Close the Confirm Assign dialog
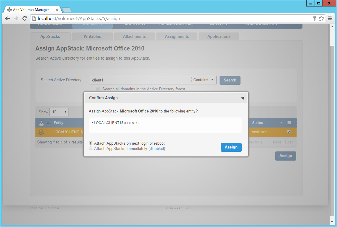This screenshot has width=337, height=227. coord(243,98)
